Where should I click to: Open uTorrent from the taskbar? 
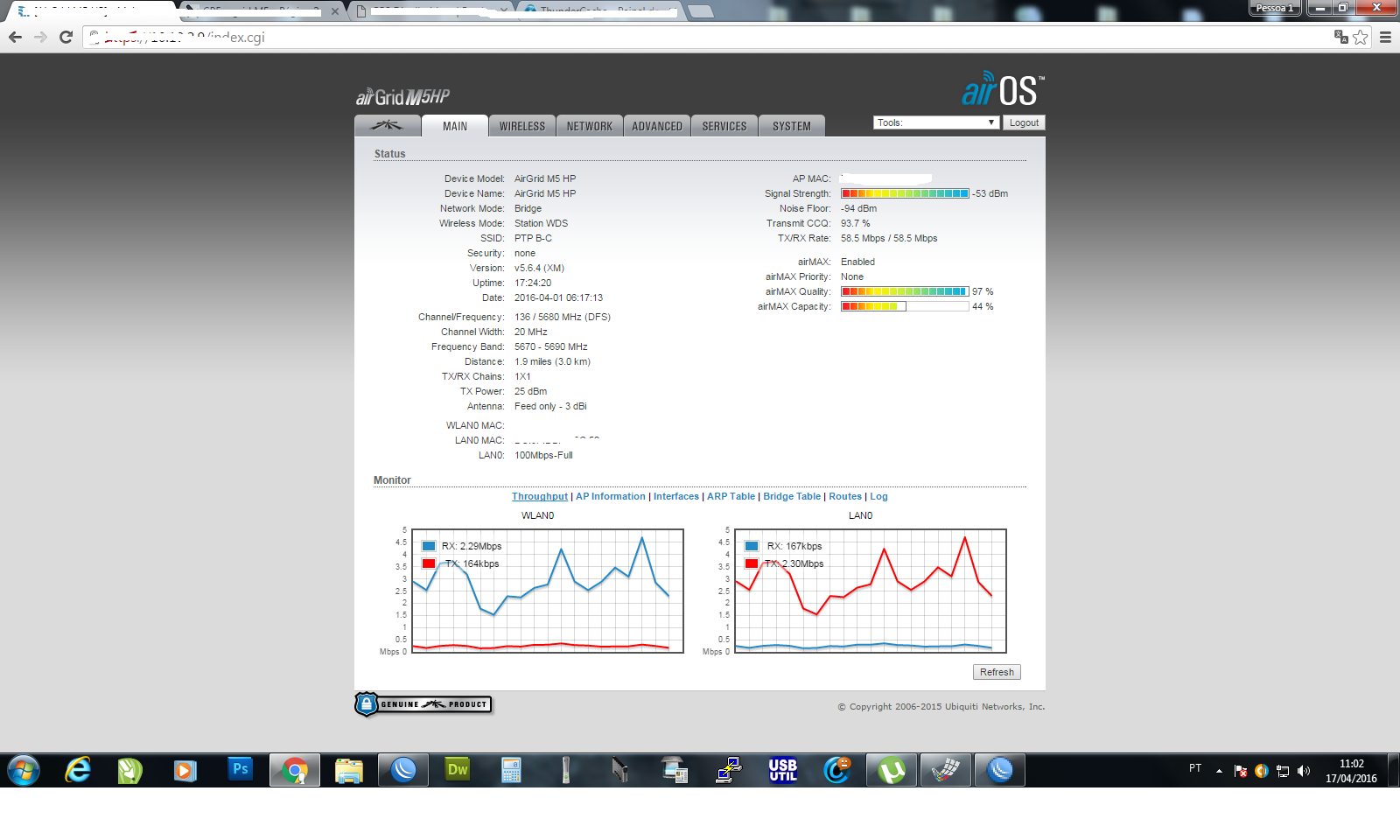[892, 770]
